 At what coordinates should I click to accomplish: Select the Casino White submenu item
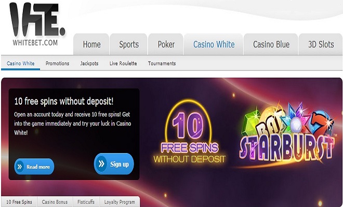[x=21, y=64]
